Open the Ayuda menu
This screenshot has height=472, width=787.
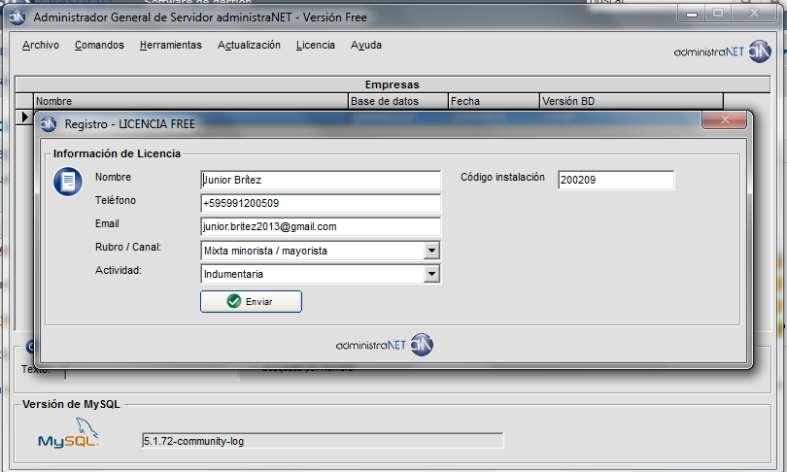tap(366, 45)
